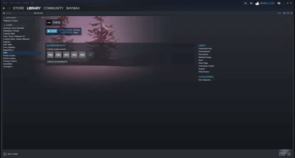The width and height of the screenshot is (295, 158).
Task: Select Farm Together
Action: 9,47
